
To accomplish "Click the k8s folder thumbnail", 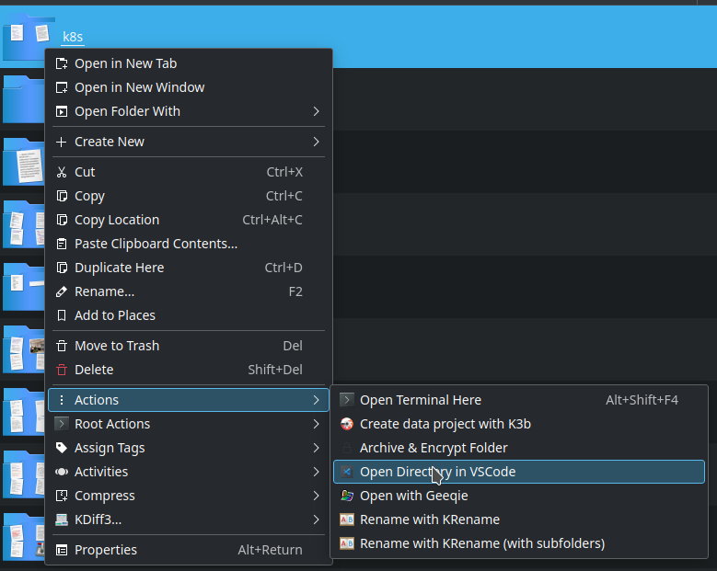I will click(28, 37).
